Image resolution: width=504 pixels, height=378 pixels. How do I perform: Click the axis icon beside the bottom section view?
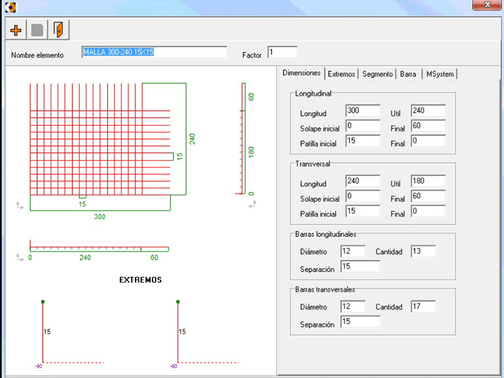(20, 257)
